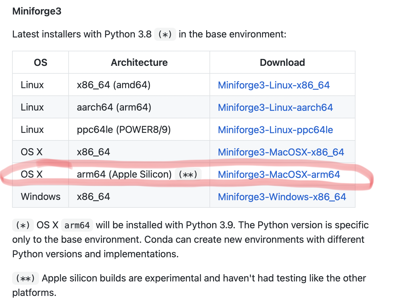This screenshot has height=308, width=396.
Task: Click the Miniforge3 section heading
Action: [37, 11]
